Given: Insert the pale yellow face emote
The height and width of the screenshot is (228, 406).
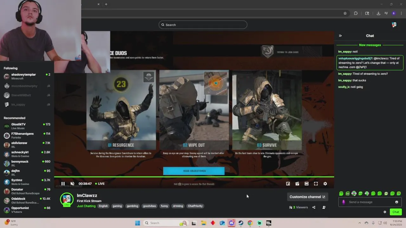Looking at the screenshot, I should tap(386, 193).
